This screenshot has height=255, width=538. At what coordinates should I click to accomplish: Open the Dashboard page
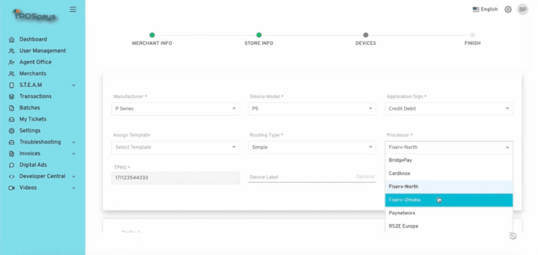33,39
